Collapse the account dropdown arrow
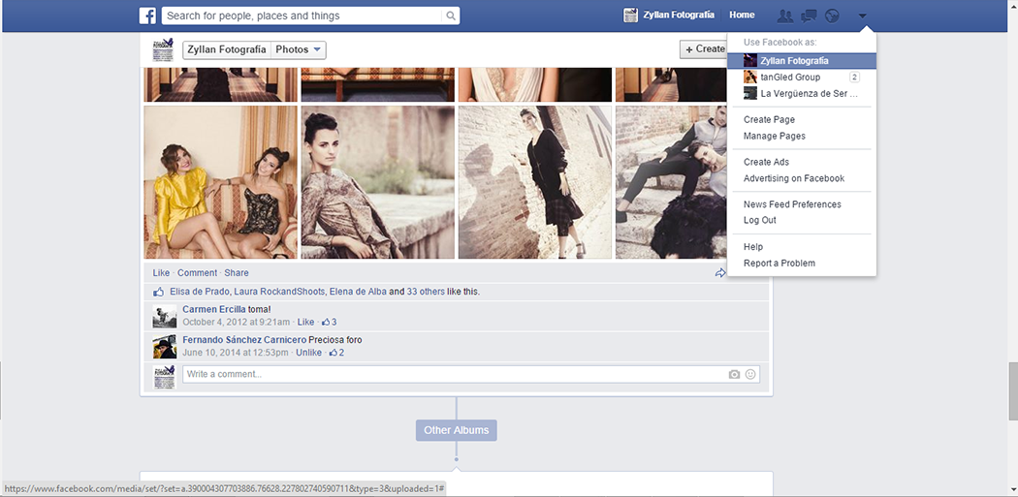This screenshot has height=497, width=1018. pyautogui.click(x=862, y=16)
